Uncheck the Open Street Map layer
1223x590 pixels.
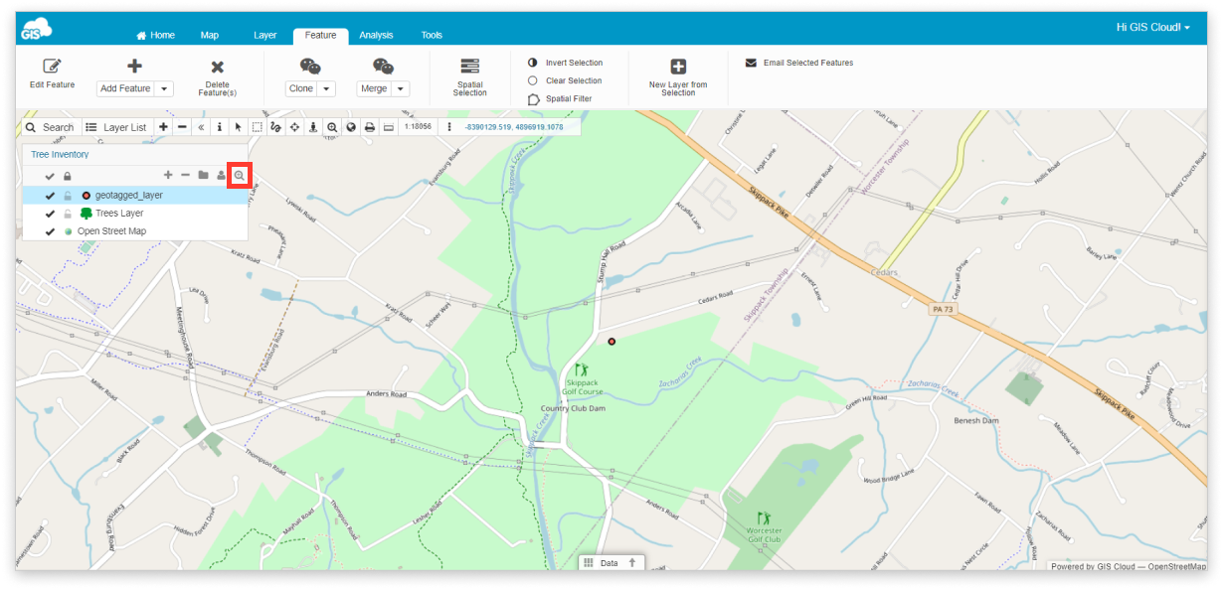click(50, 230)
